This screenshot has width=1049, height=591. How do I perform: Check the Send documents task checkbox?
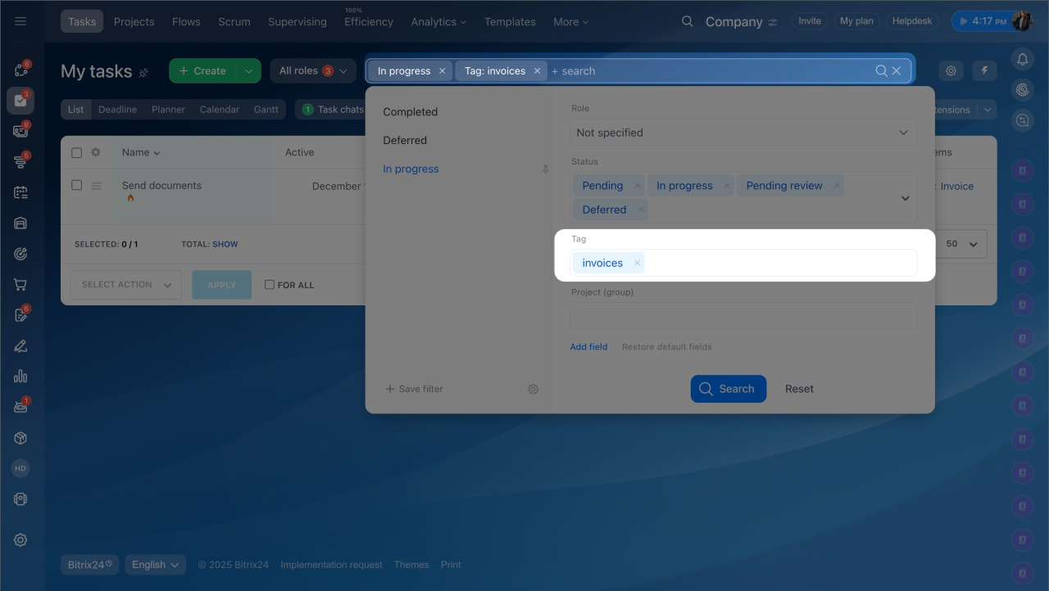[x=77, y=186]
